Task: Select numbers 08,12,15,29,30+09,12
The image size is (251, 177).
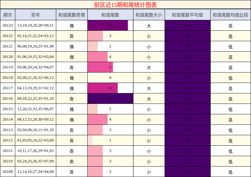Action: 36,119
